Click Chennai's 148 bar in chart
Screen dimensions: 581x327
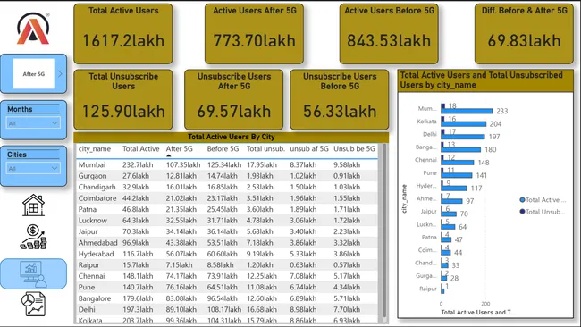pyautogui.click(x=458, y=163)
